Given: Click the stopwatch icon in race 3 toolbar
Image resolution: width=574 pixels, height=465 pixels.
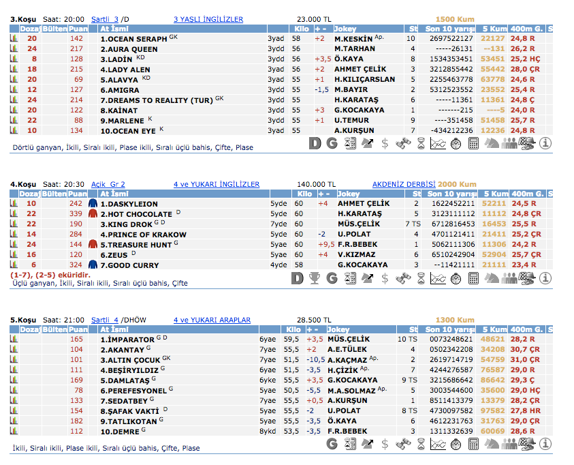Looking at the screenshot, I should (x=456, y=143).
